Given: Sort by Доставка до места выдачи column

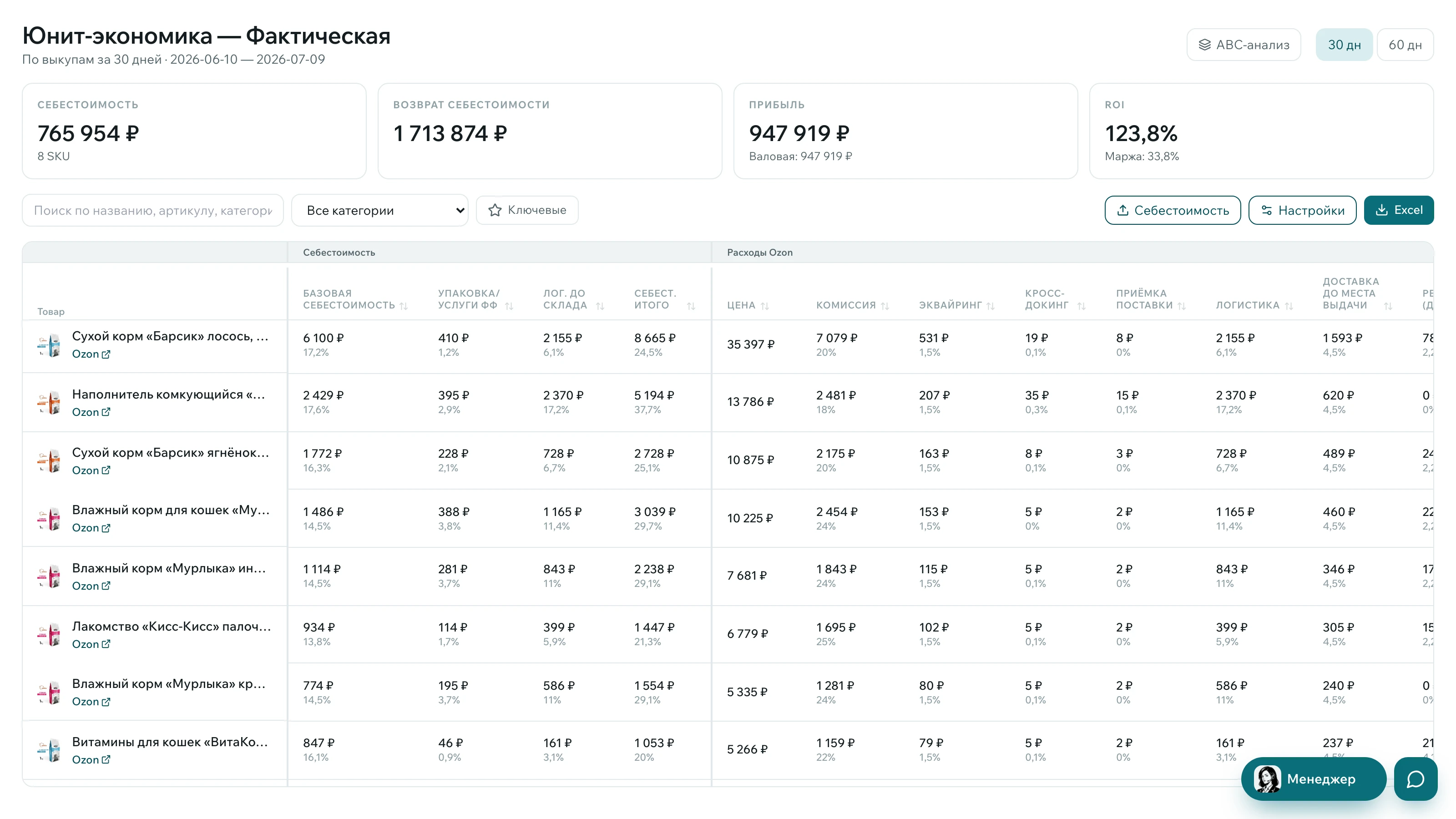Looking at the screenshot, I should tap(1388, 306).
